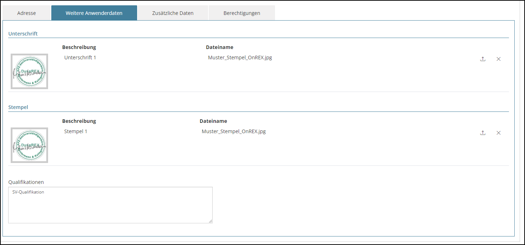Select the Weitere Anwenderdaten tab
Image resolution: width=525 pixels, height=245 pixels.
pos(94,13)
